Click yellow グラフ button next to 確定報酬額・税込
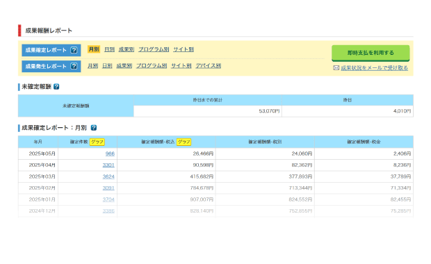 pyautogui.click(x=184, y=142)
